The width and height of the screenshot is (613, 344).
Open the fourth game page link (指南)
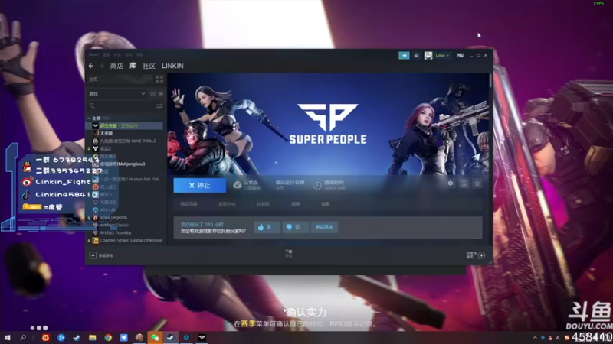(x=296, y=204)
